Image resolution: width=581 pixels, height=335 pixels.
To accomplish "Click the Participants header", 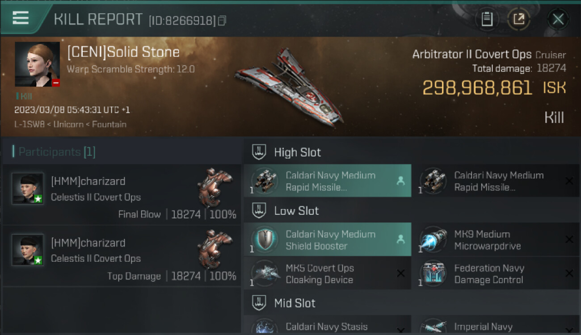I will (55, 152).
